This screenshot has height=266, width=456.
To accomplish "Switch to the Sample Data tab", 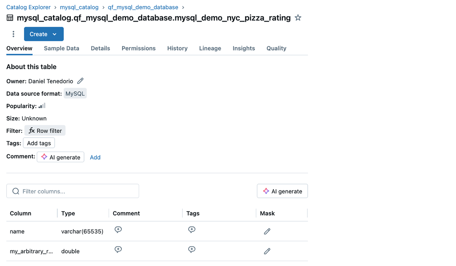I will click(x=62, y=48).
